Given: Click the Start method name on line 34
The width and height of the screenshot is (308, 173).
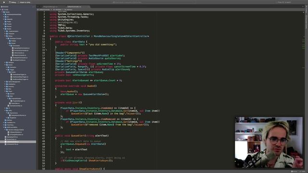Looking at the screenshot, I should click(76, 102).
